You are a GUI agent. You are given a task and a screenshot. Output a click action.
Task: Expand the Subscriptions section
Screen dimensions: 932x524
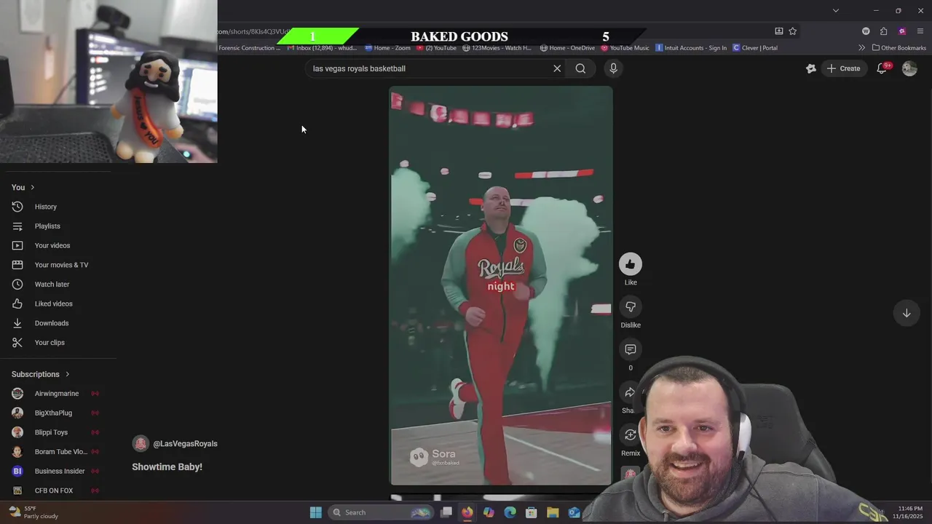tap(41, 374)
